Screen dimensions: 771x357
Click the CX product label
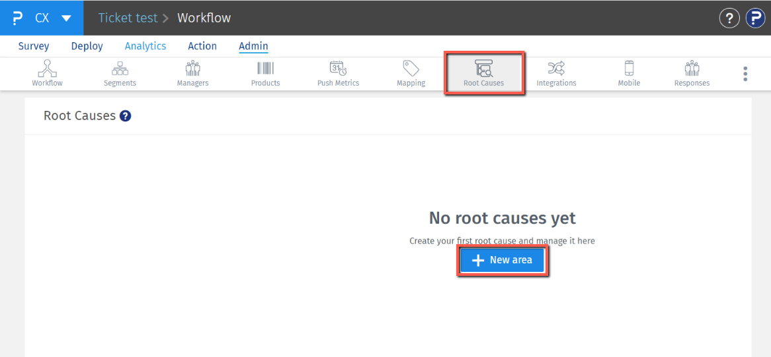click(x=42, y=18)
